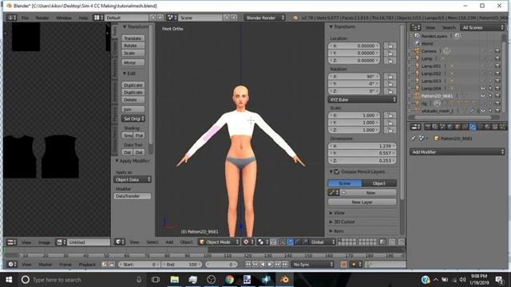Open the XYZ Euler rotation mode dropdown

[x=362, y=100]
